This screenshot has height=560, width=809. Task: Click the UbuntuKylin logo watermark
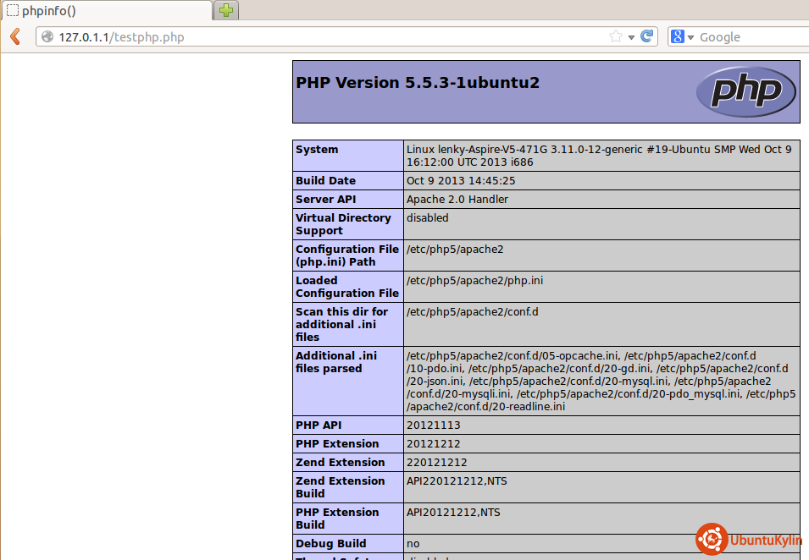748,540
